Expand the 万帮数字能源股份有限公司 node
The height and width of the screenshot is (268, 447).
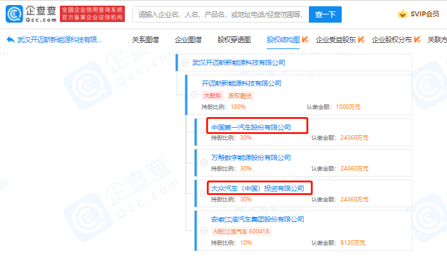204,162
